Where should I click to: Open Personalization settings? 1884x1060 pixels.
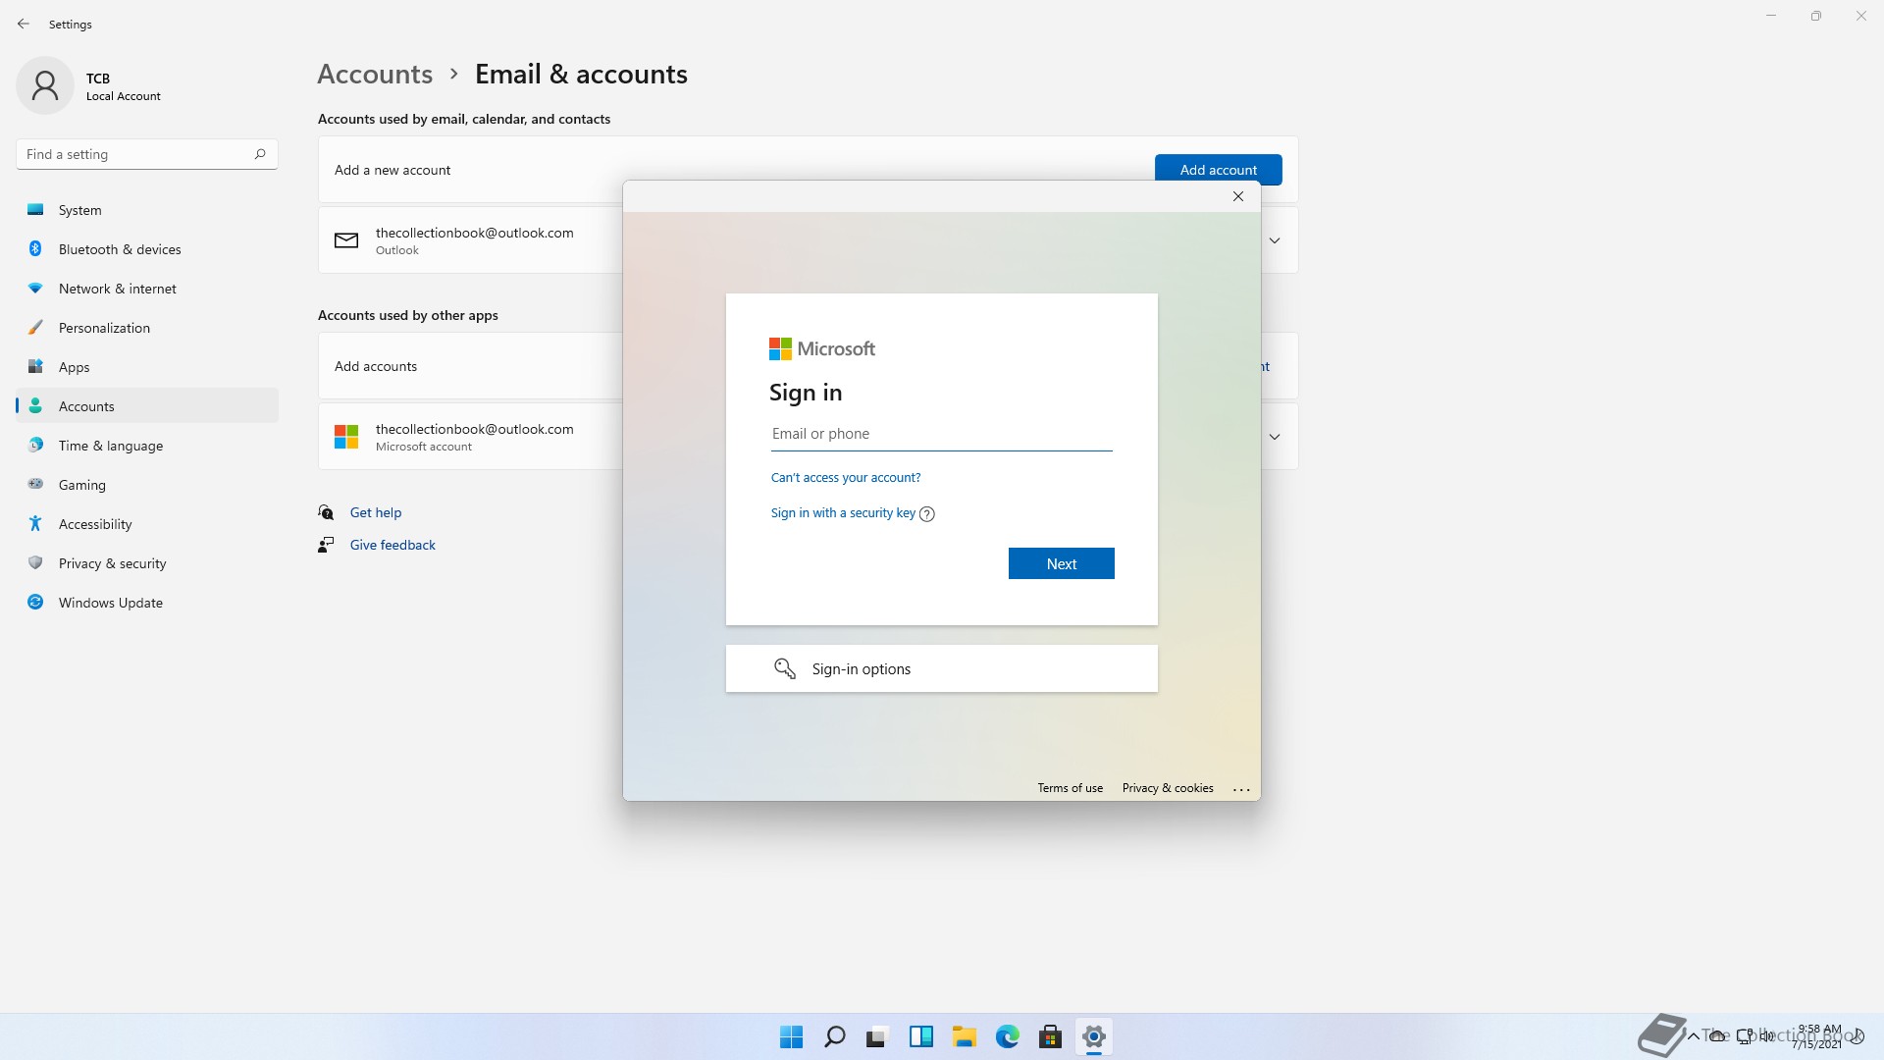tap(147, 328)
